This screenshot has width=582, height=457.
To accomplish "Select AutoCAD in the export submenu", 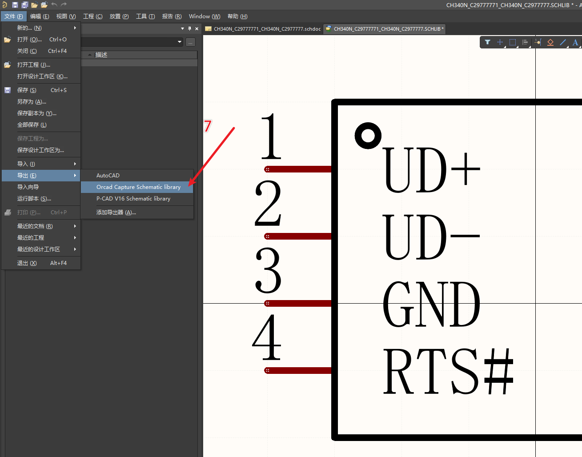I will pos(137,176).
